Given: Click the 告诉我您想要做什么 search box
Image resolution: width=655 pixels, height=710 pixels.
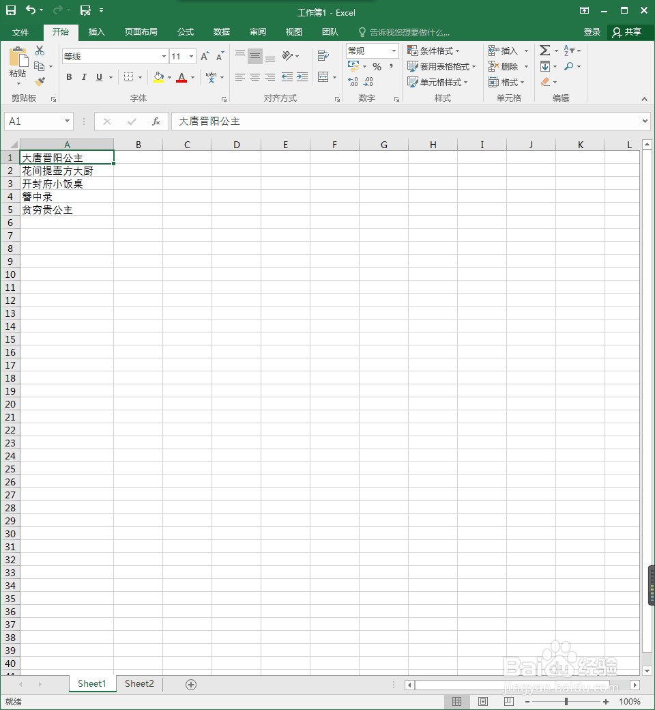Looking at the screenshot, I should tap(404, 32).
